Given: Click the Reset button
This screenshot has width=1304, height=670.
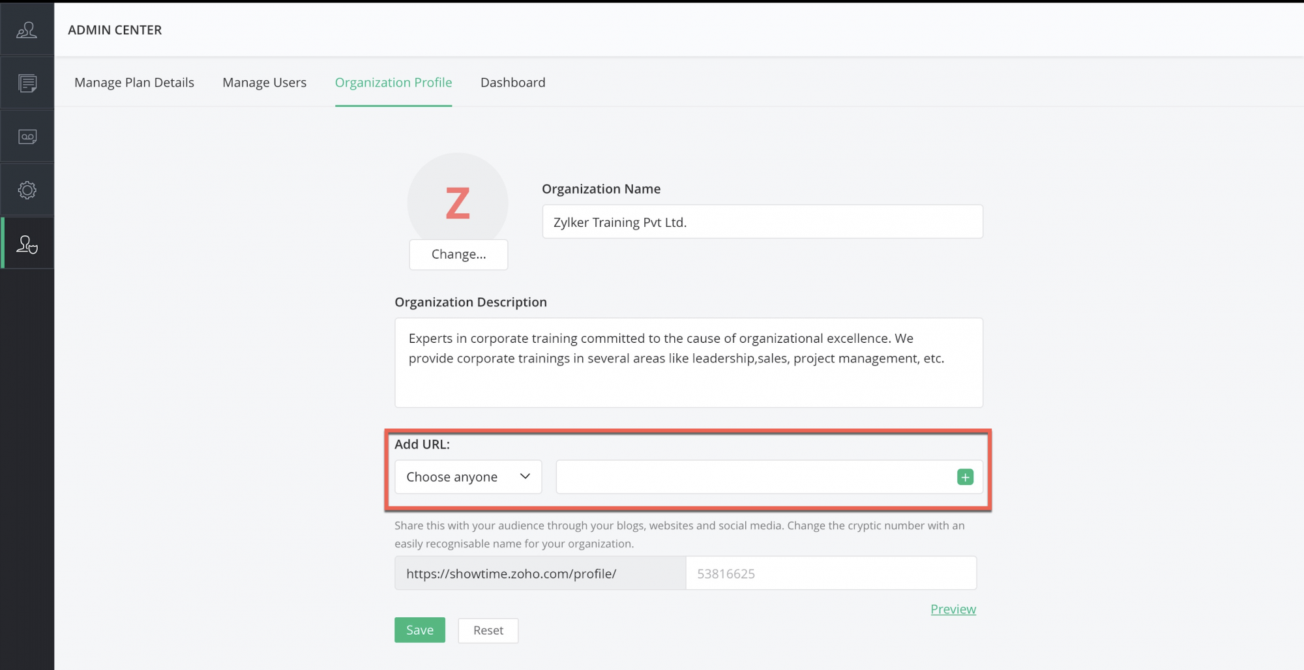Looking at the screenshot, I should tap(488, 631).
